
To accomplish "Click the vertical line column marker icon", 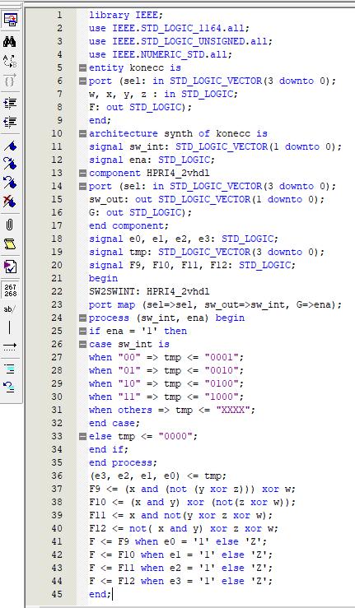I will [x=10, y=327].
